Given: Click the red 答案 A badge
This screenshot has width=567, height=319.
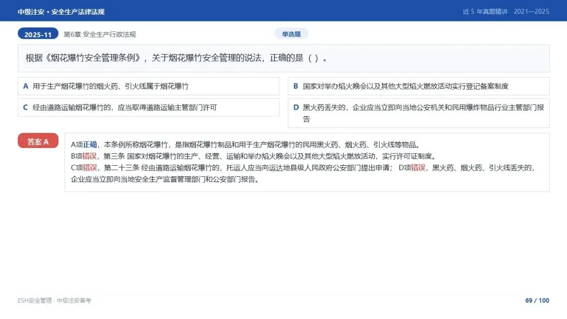Looking at the screenshot, I should [38, 141].
